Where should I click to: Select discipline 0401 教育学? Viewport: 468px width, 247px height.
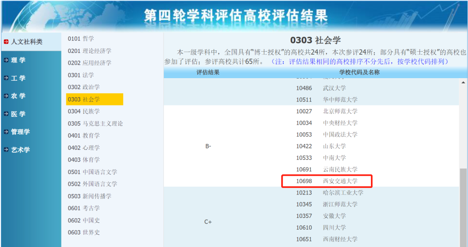pyautogui.click(x=84, y=135)
